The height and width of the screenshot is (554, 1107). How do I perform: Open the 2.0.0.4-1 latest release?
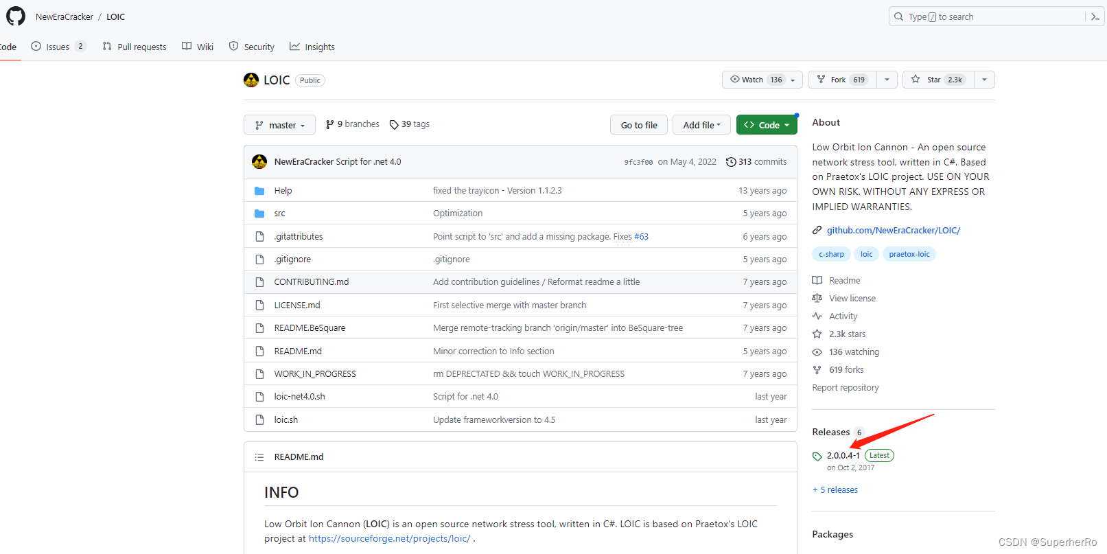coord(843,455)
